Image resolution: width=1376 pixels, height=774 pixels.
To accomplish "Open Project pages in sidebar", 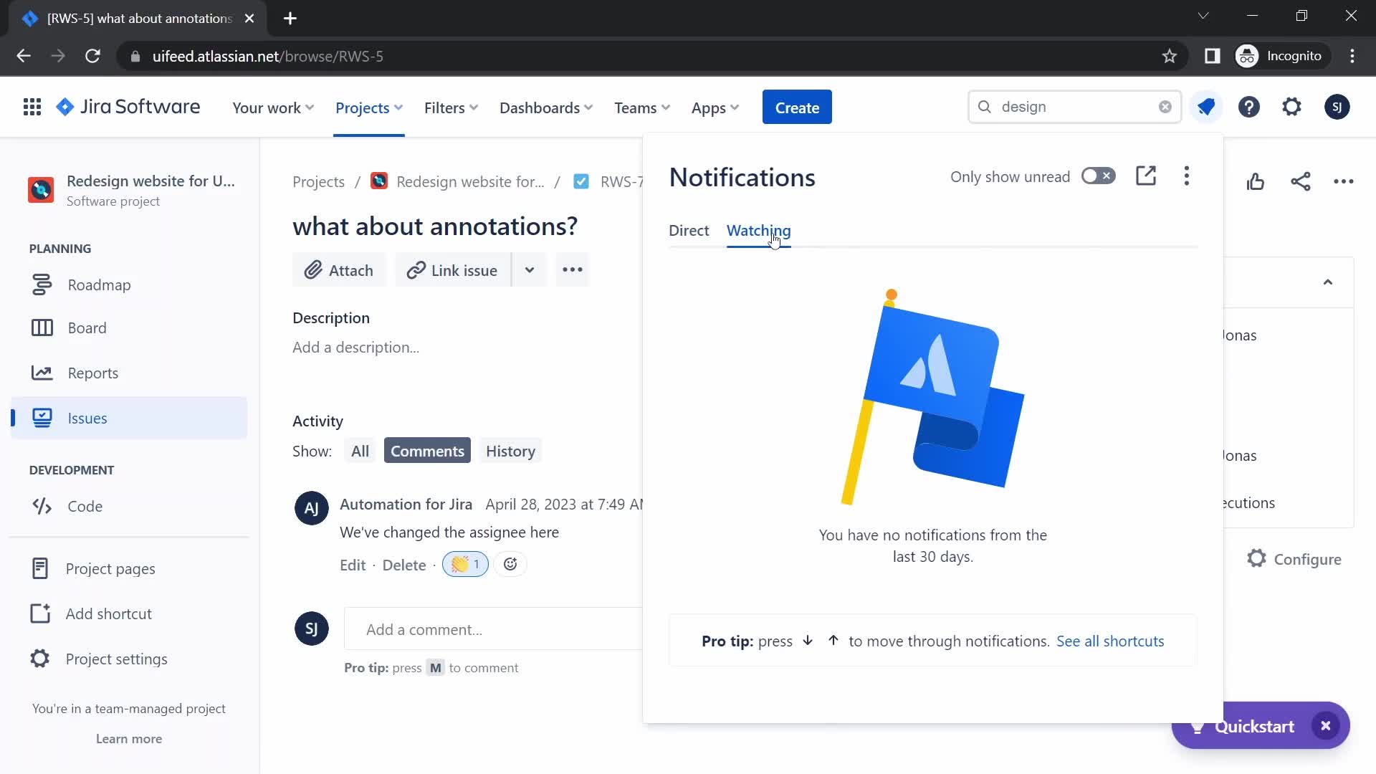I will point(129,569).
